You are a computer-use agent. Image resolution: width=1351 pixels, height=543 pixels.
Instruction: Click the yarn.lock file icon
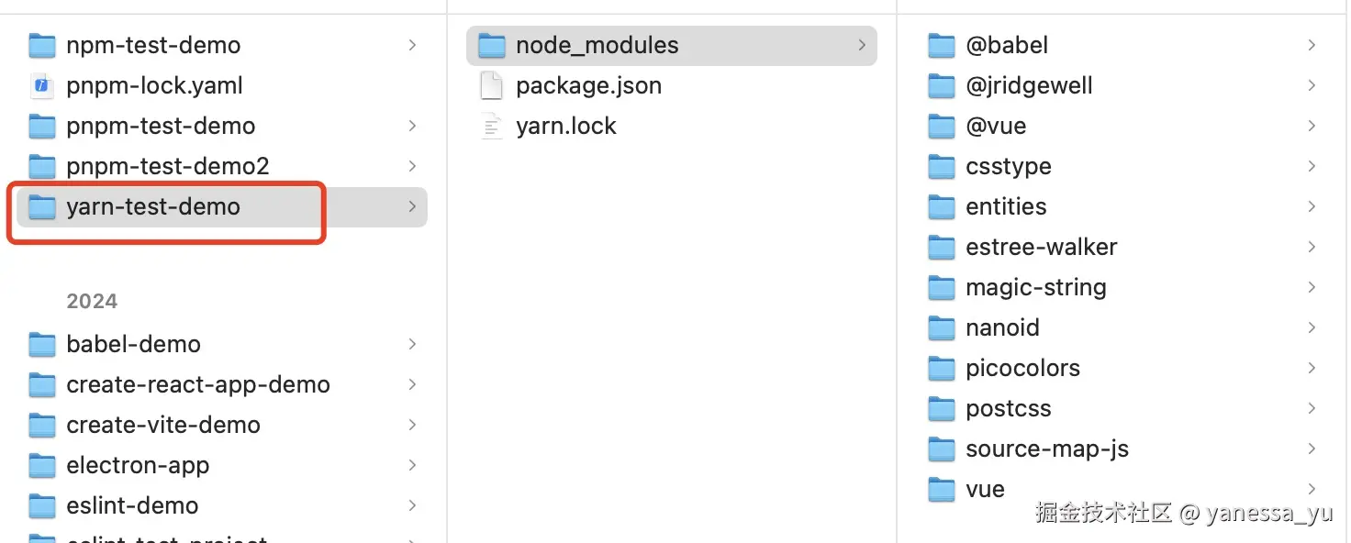[x=492, y=127]
